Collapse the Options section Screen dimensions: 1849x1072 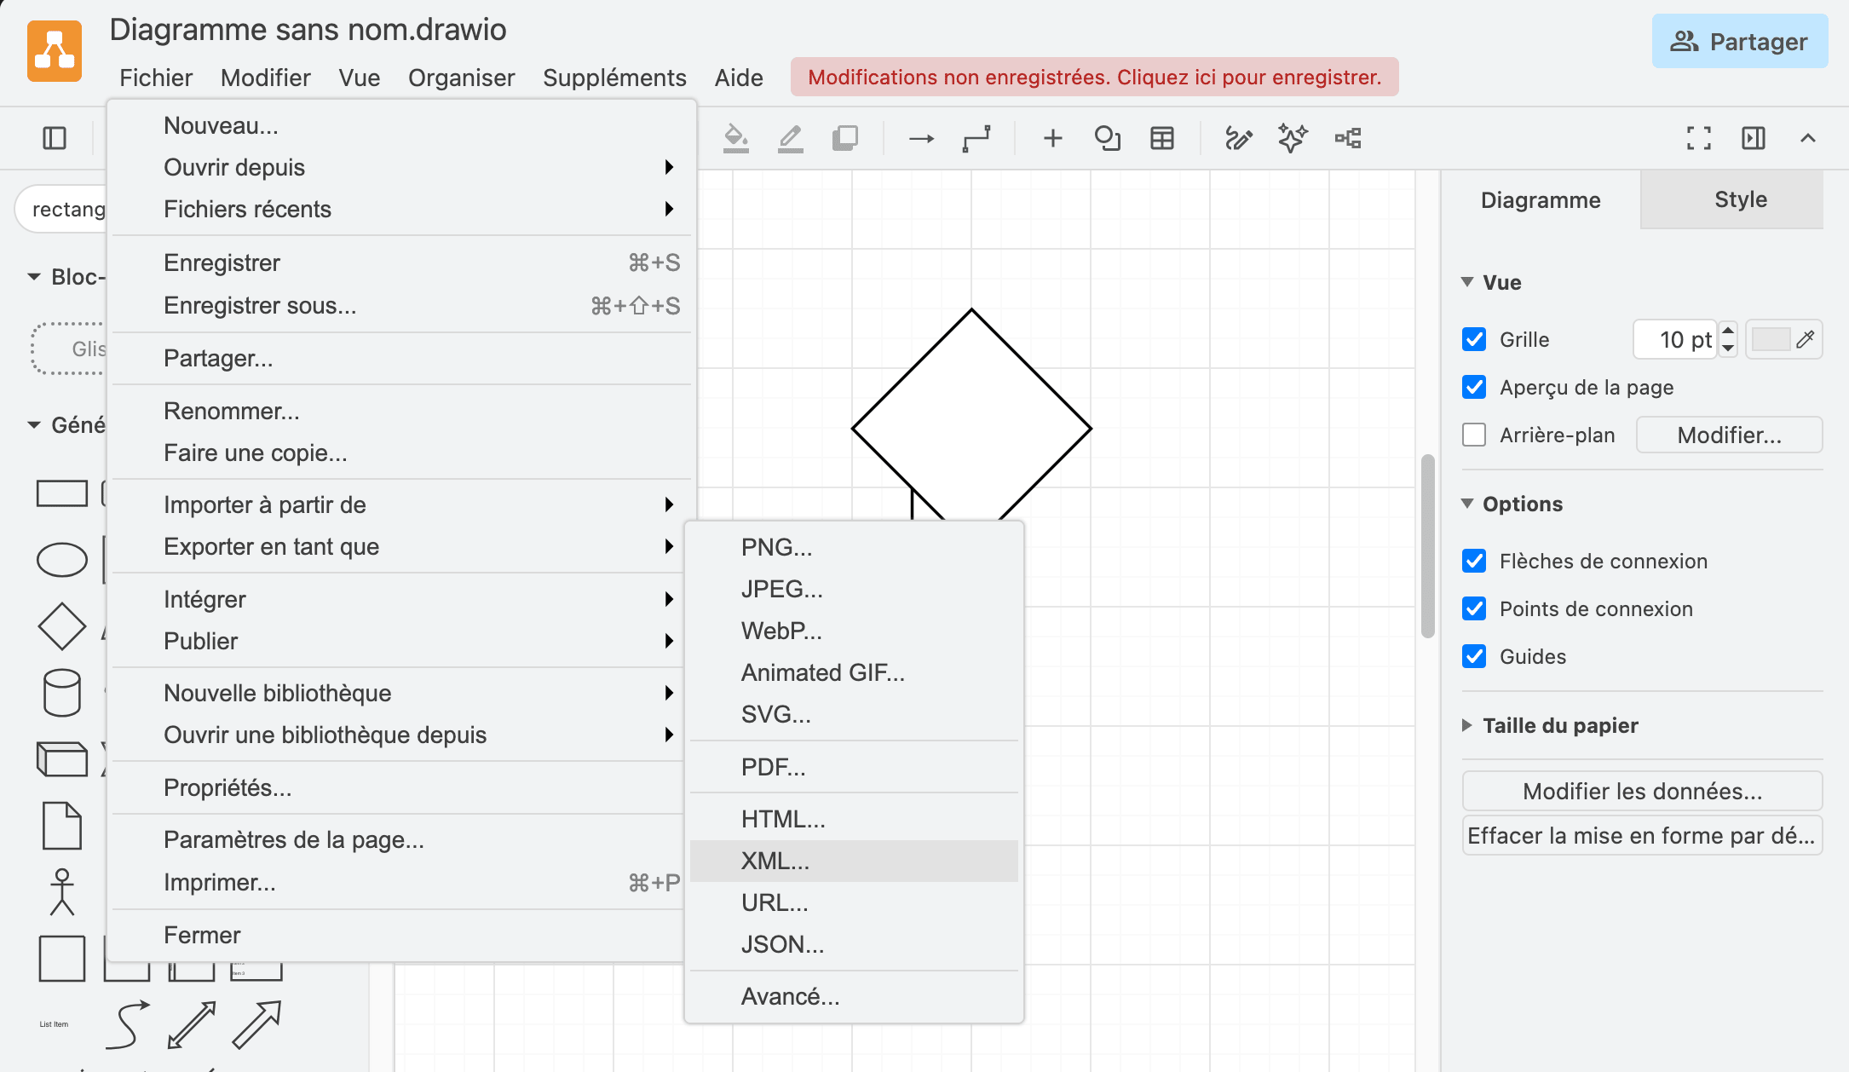point(1512,504)
